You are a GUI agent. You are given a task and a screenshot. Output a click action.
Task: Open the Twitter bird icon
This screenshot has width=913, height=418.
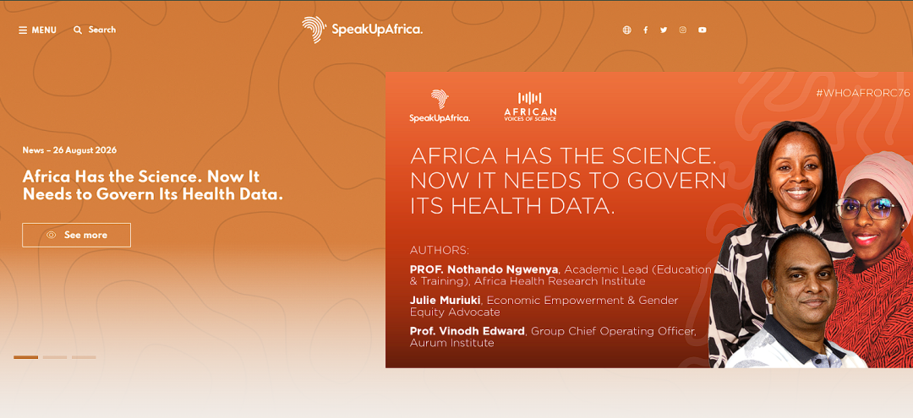point(664,30)
